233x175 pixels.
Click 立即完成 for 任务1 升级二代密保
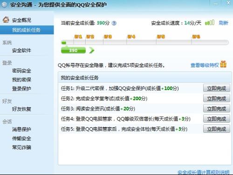click(x=217, y=88)
